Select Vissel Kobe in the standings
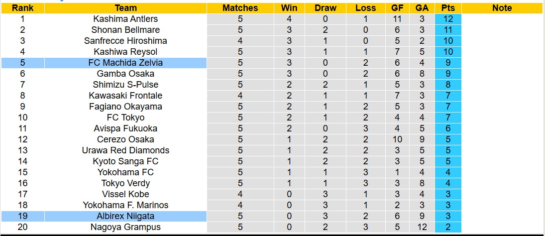The width and height of the screenshot is (545, 236). pyautogui.click(x=125, y=194)
